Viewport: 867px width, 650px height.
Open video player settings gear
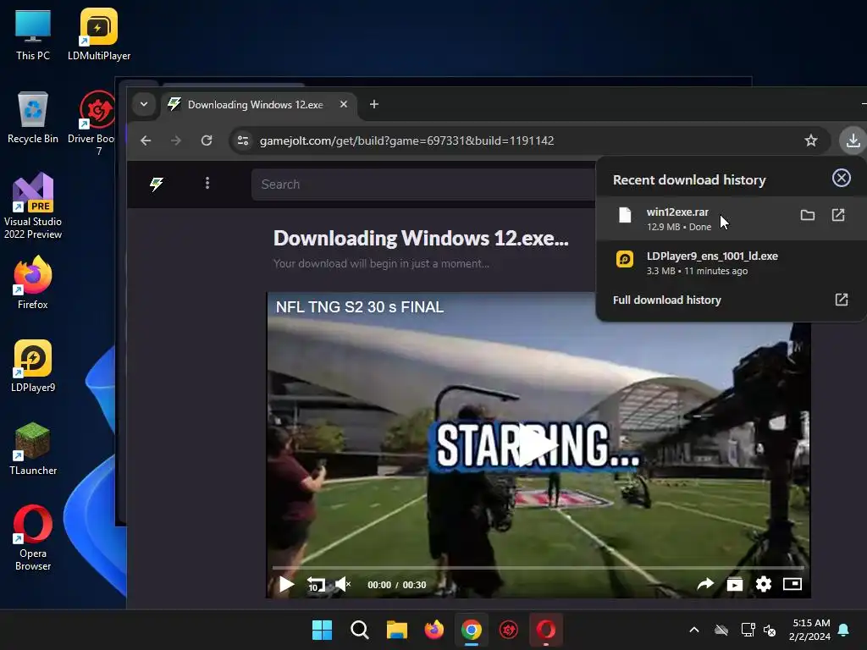pyautogui.click(x=763, y=584)
